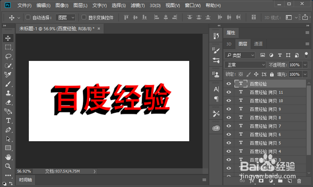Hide the 百度经验 拷贝 7 layer
Image resolution: width=313 pixels, height=187 pixels.
coord(229,126)
